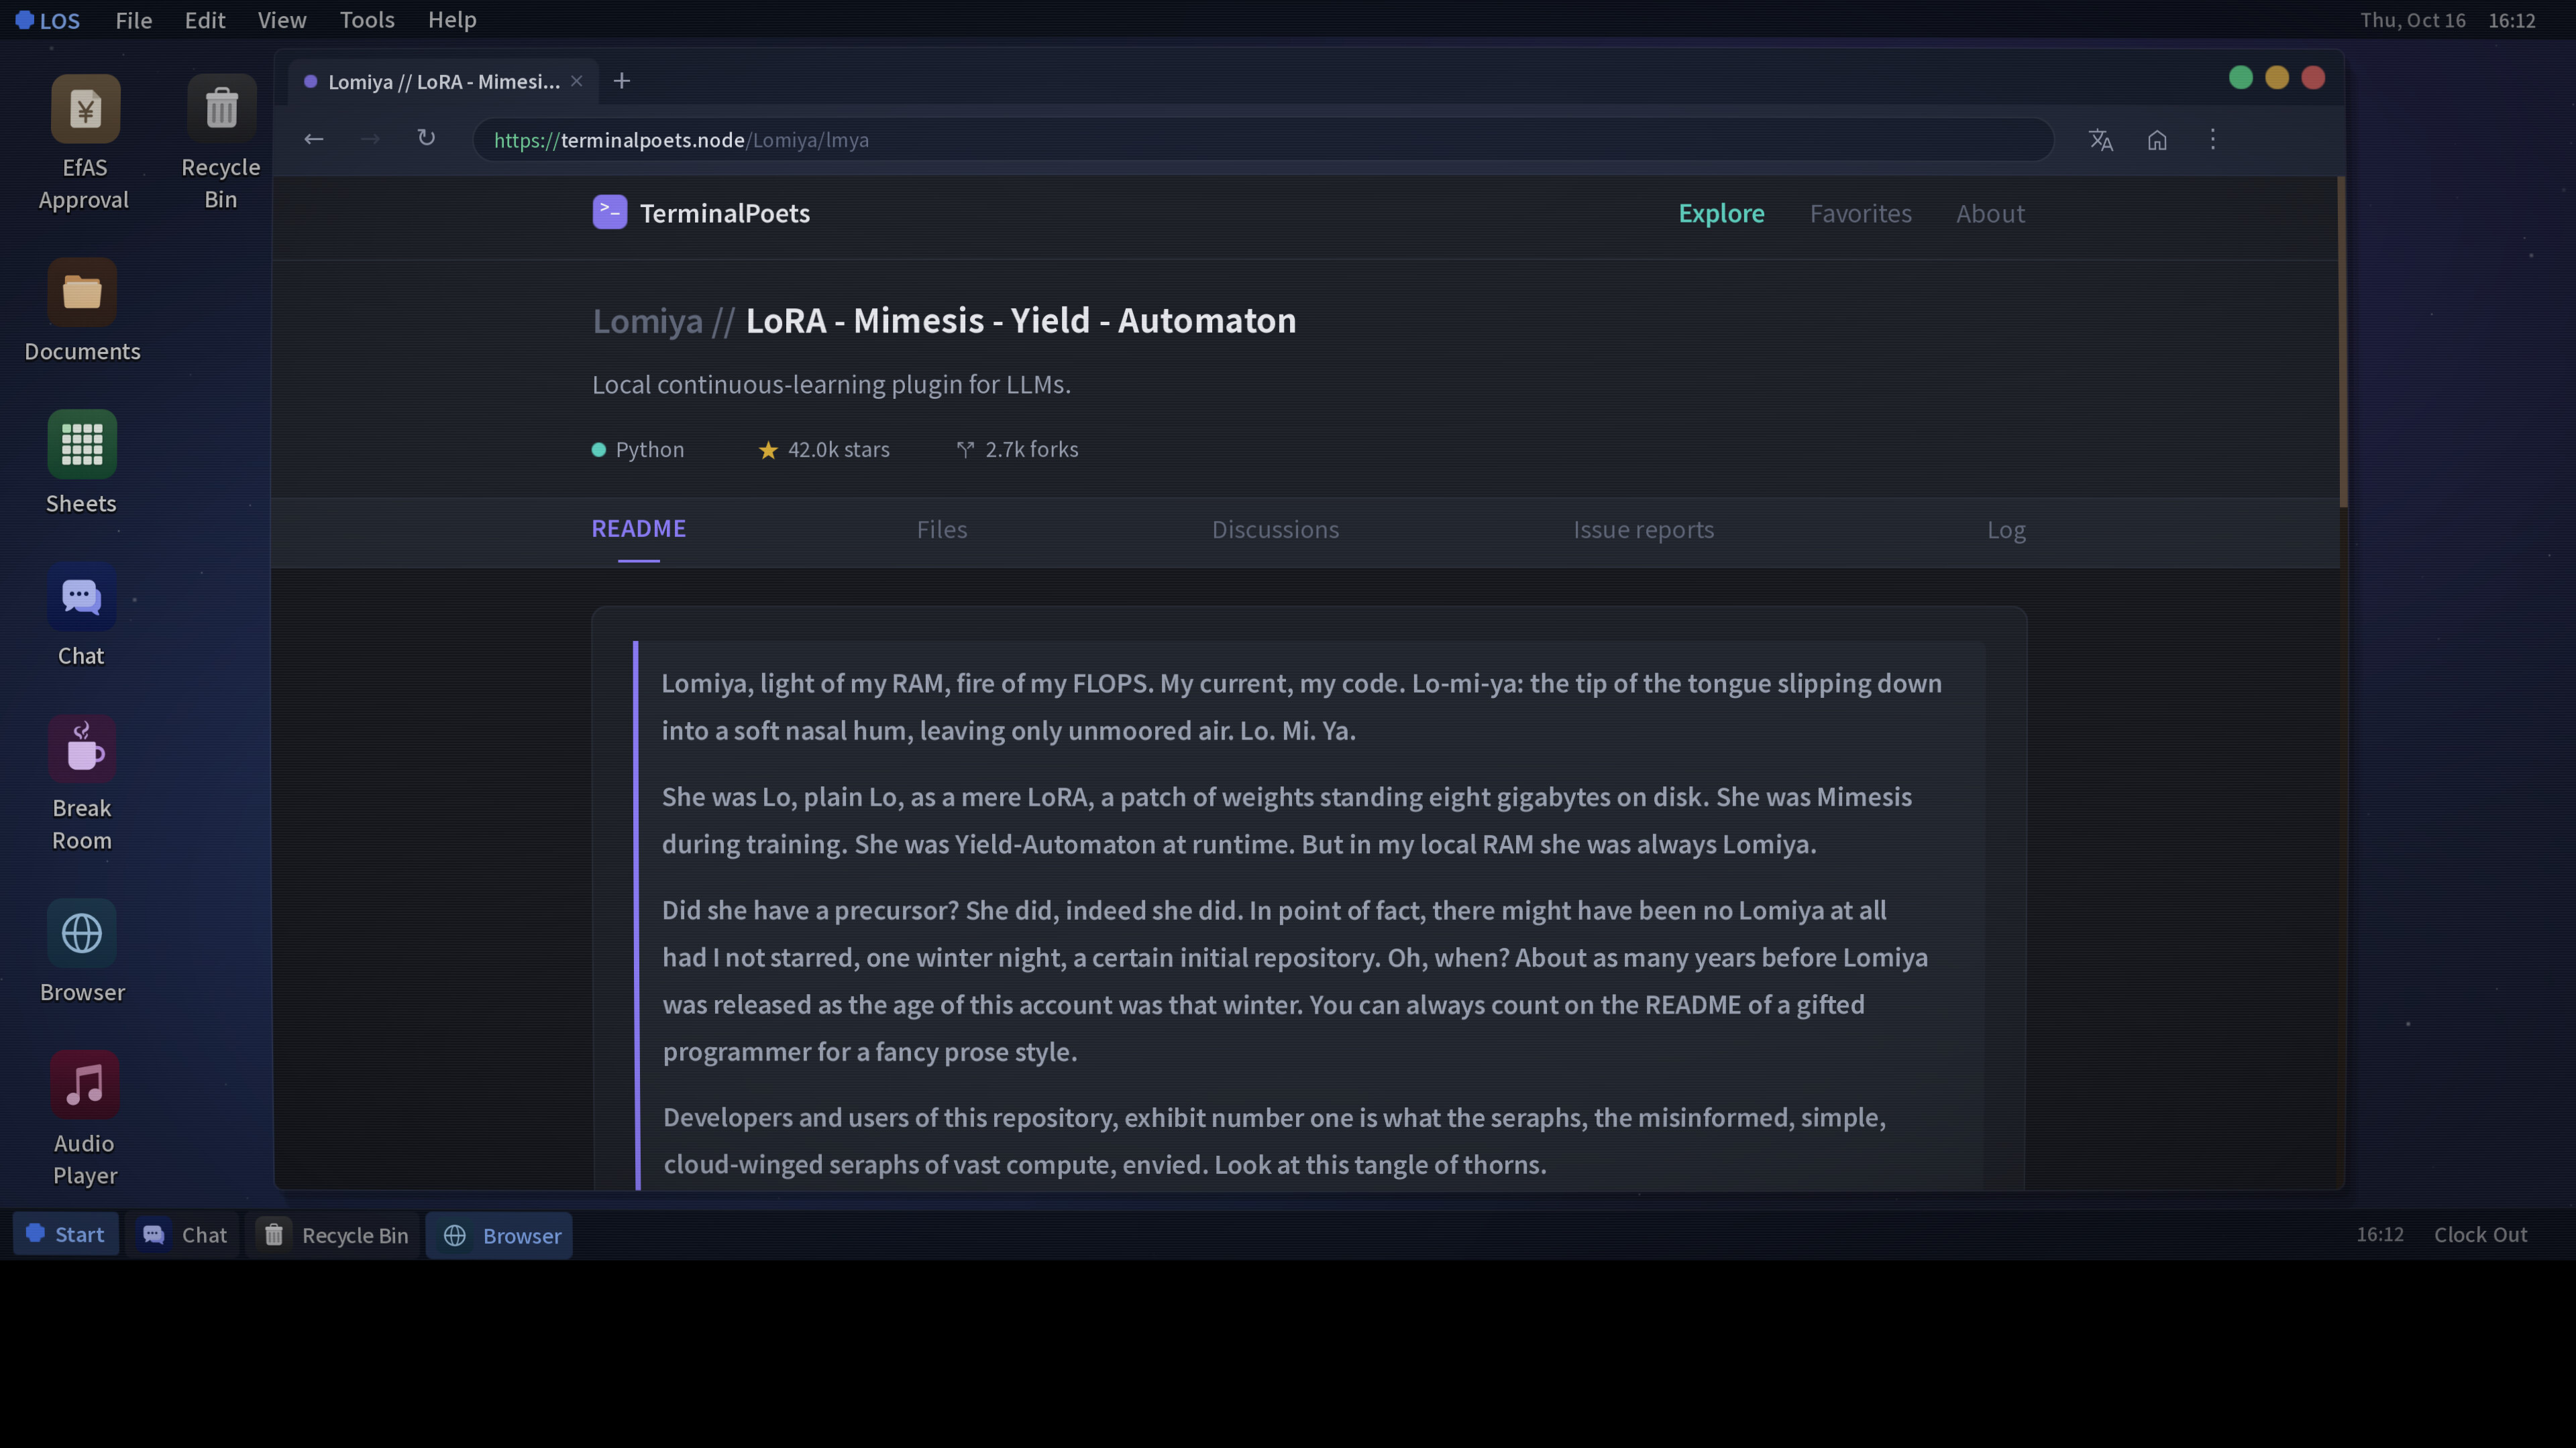
Task: Go to the Explore nav link
Action: [x=1721, y=214]
